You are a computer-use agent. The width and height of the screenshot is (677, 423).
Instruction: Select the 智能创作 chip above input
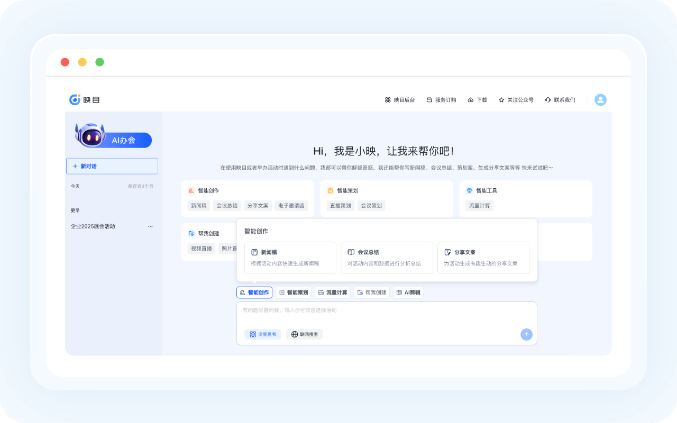[x=254, y=292]
